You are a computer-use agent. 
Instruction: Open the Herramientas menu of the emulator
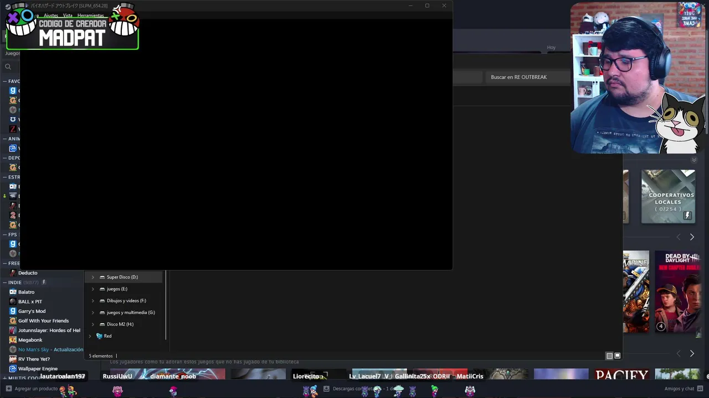[91, 15]
